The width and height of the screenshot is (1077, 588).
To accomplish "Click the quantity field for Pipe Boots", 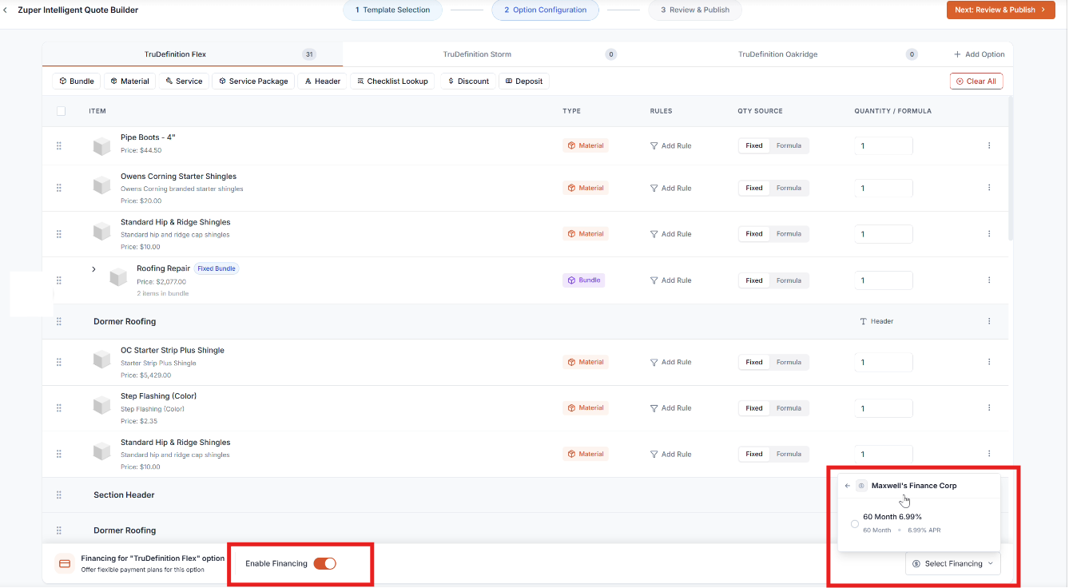I will [883, 146].
